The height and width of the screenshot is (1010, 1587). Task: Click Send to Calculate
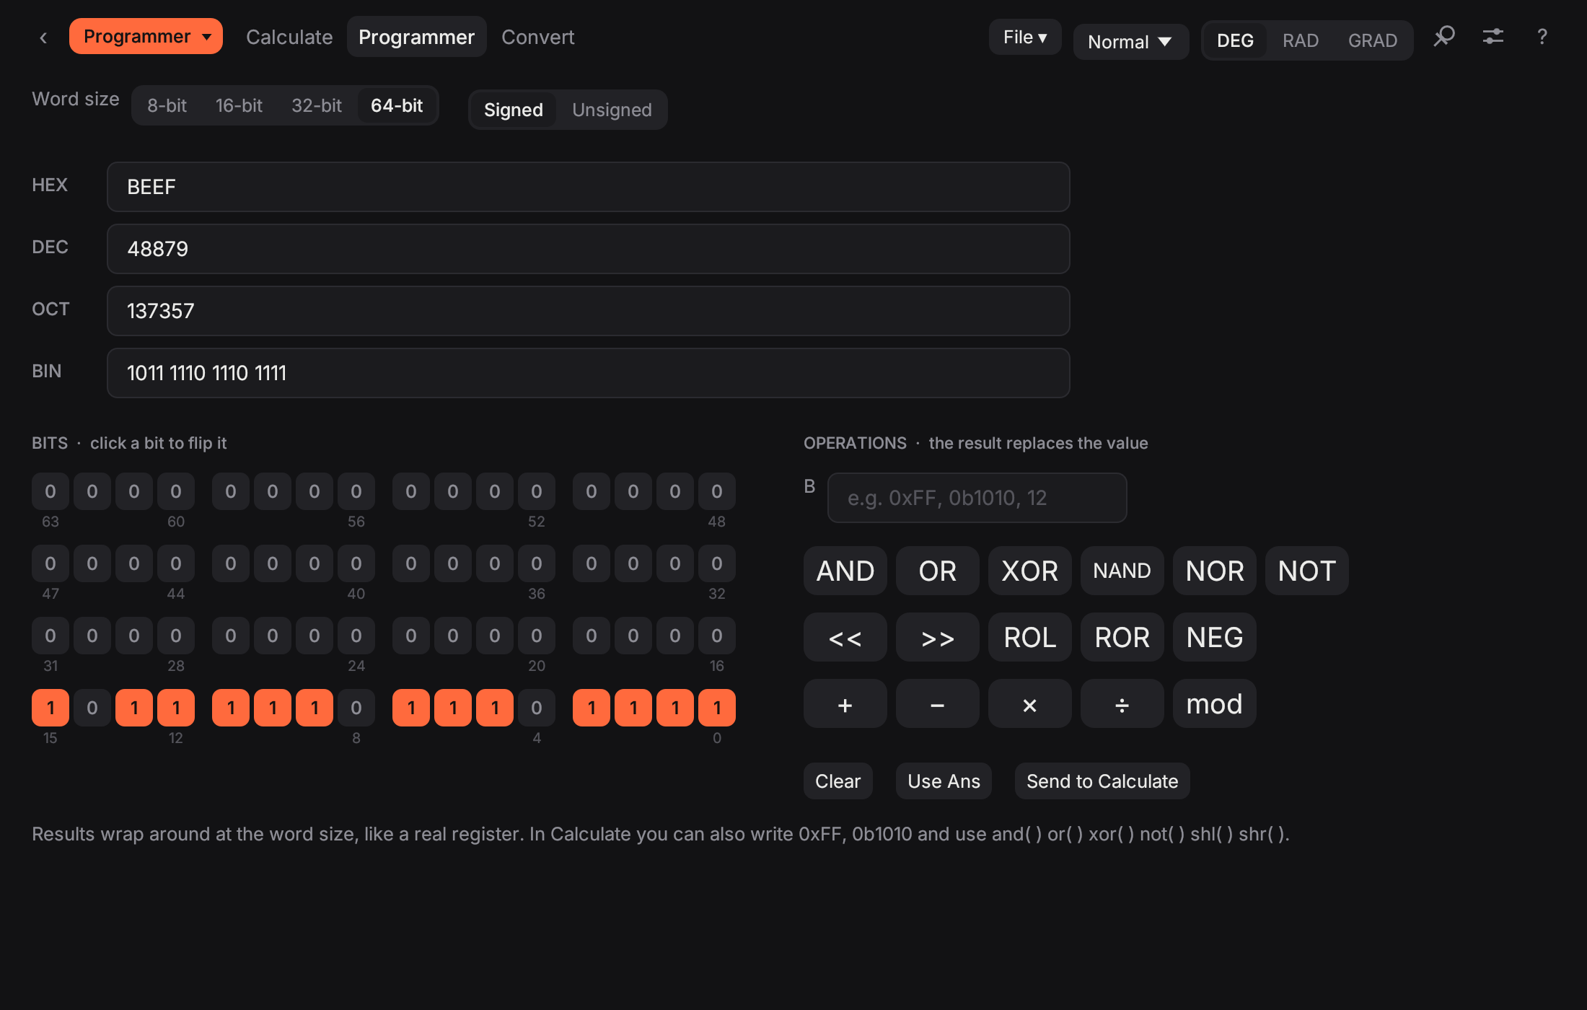(1102, 781)
